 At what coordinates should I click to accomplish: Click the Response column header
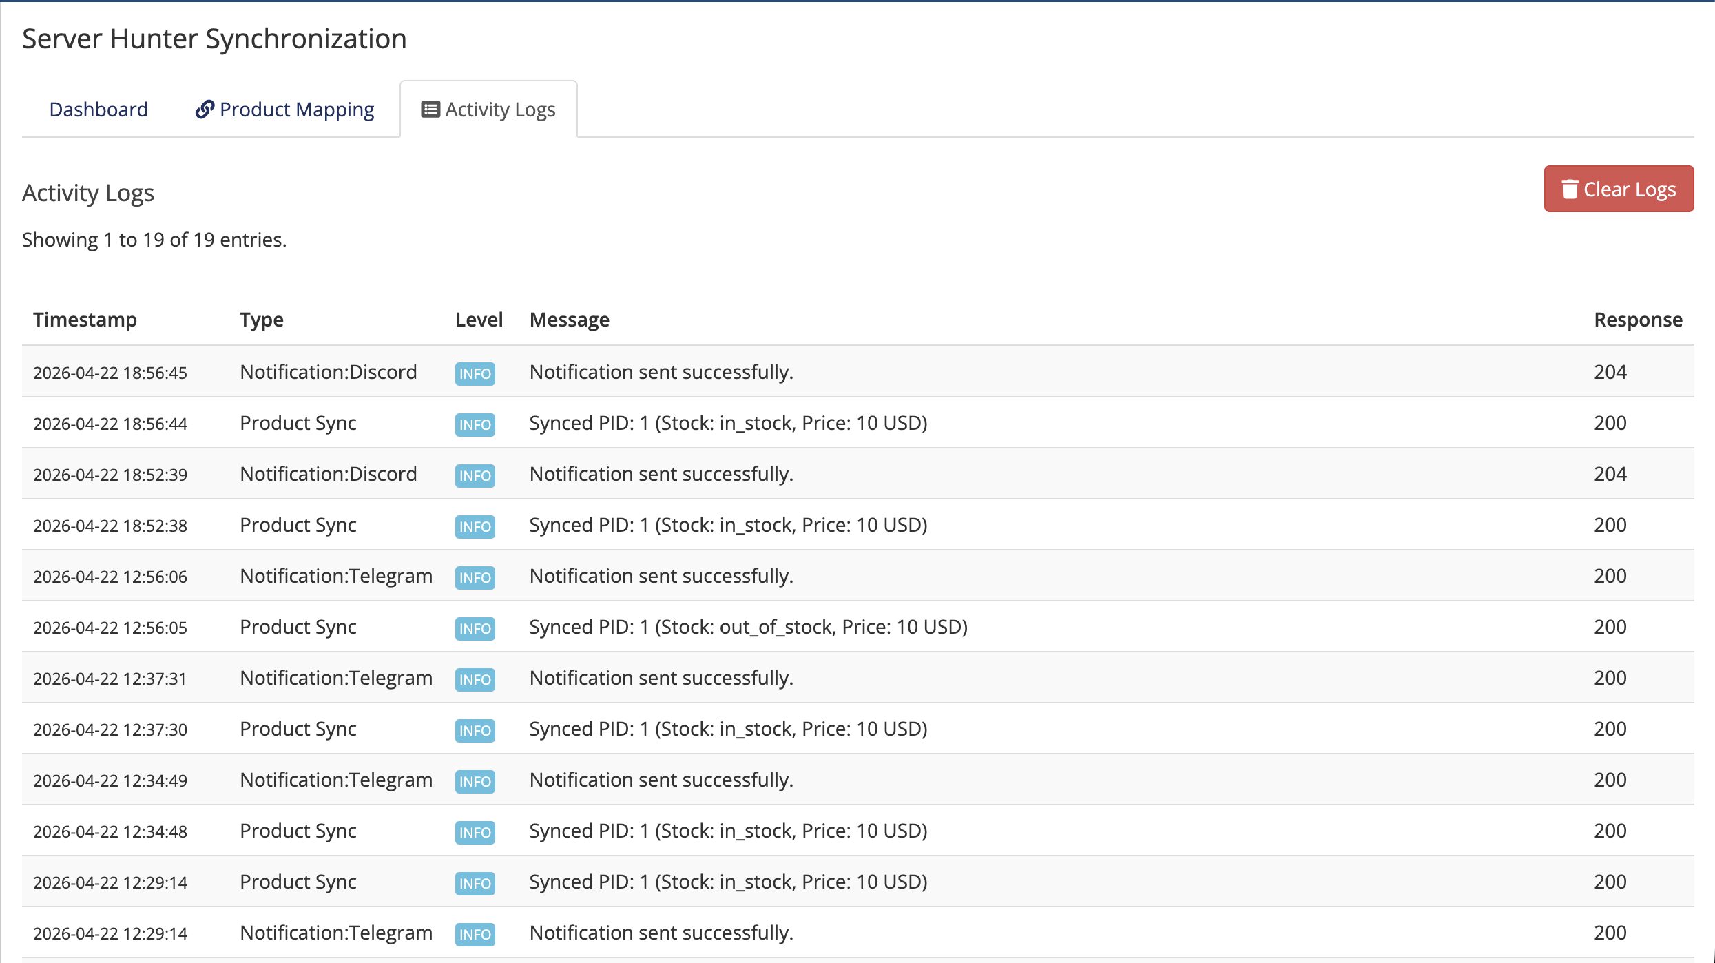pyautogui.click(x=1638, y=319)
